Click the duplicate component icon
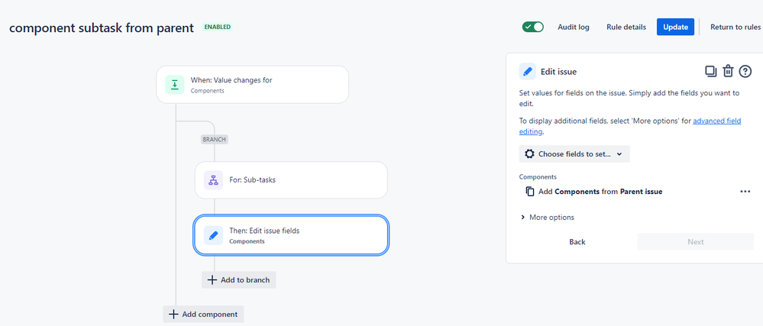The width and height of the screenshot is (763, 326). 711,72
